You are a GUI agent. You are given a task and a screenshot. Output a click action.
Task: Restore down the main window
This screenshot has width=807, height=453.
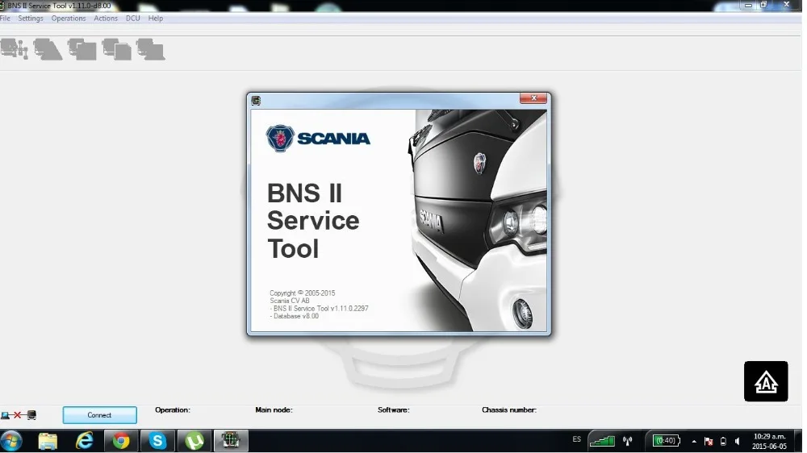tap(763, 5)
